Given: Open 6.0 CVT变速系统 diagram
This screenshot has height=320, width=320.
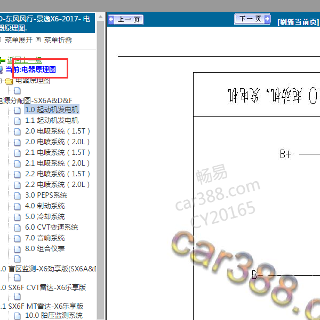Looking at the screenshot, I should click(x=51, y=227).
